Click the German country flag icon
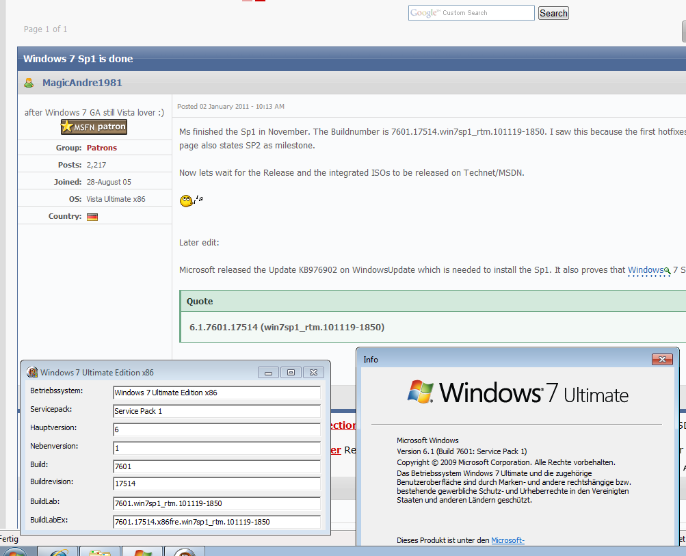Image resolution: width=686 pixels, height=556 pixels. click(x=92, y=217)
